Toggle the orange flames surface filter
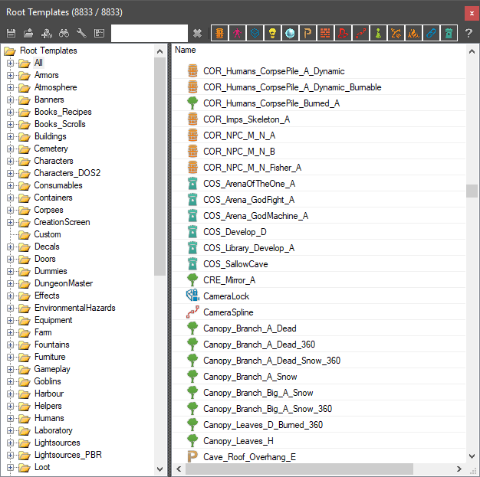 [413, 33]
